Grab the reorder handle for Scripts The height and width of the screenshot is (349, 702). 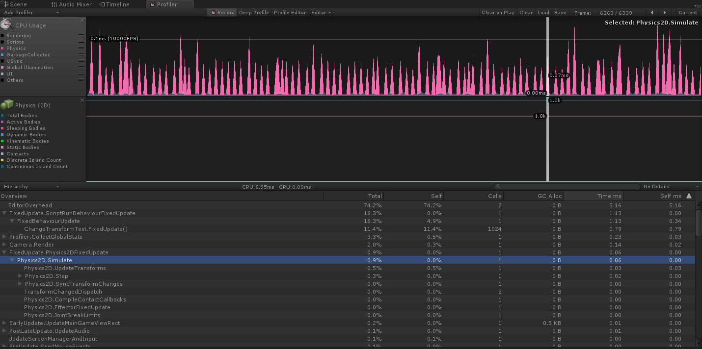click(81, 42)
